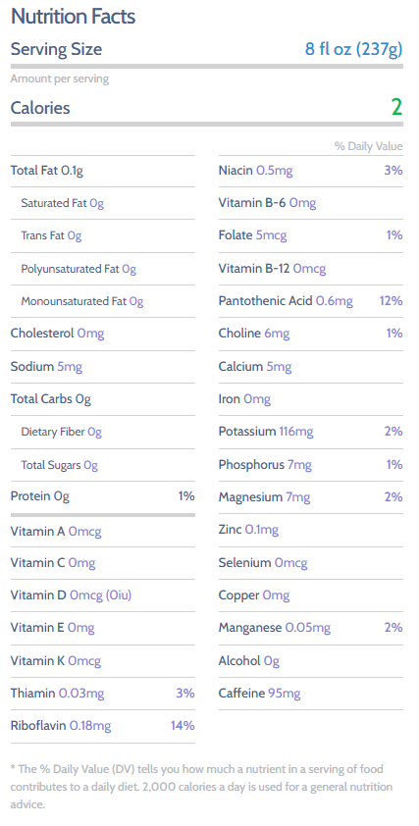Select the Potassium 116mg value
The height and width of the screenshot is (826, 419).
click(x=296, y=432)
